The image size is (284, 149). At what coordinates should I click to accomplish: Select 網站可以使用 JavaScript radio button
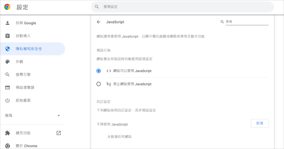click(x=98, y=71)
